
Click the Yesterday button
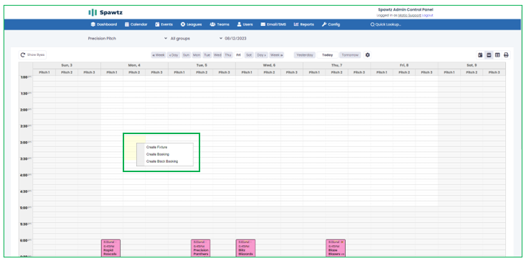click(x=305, y=54)
